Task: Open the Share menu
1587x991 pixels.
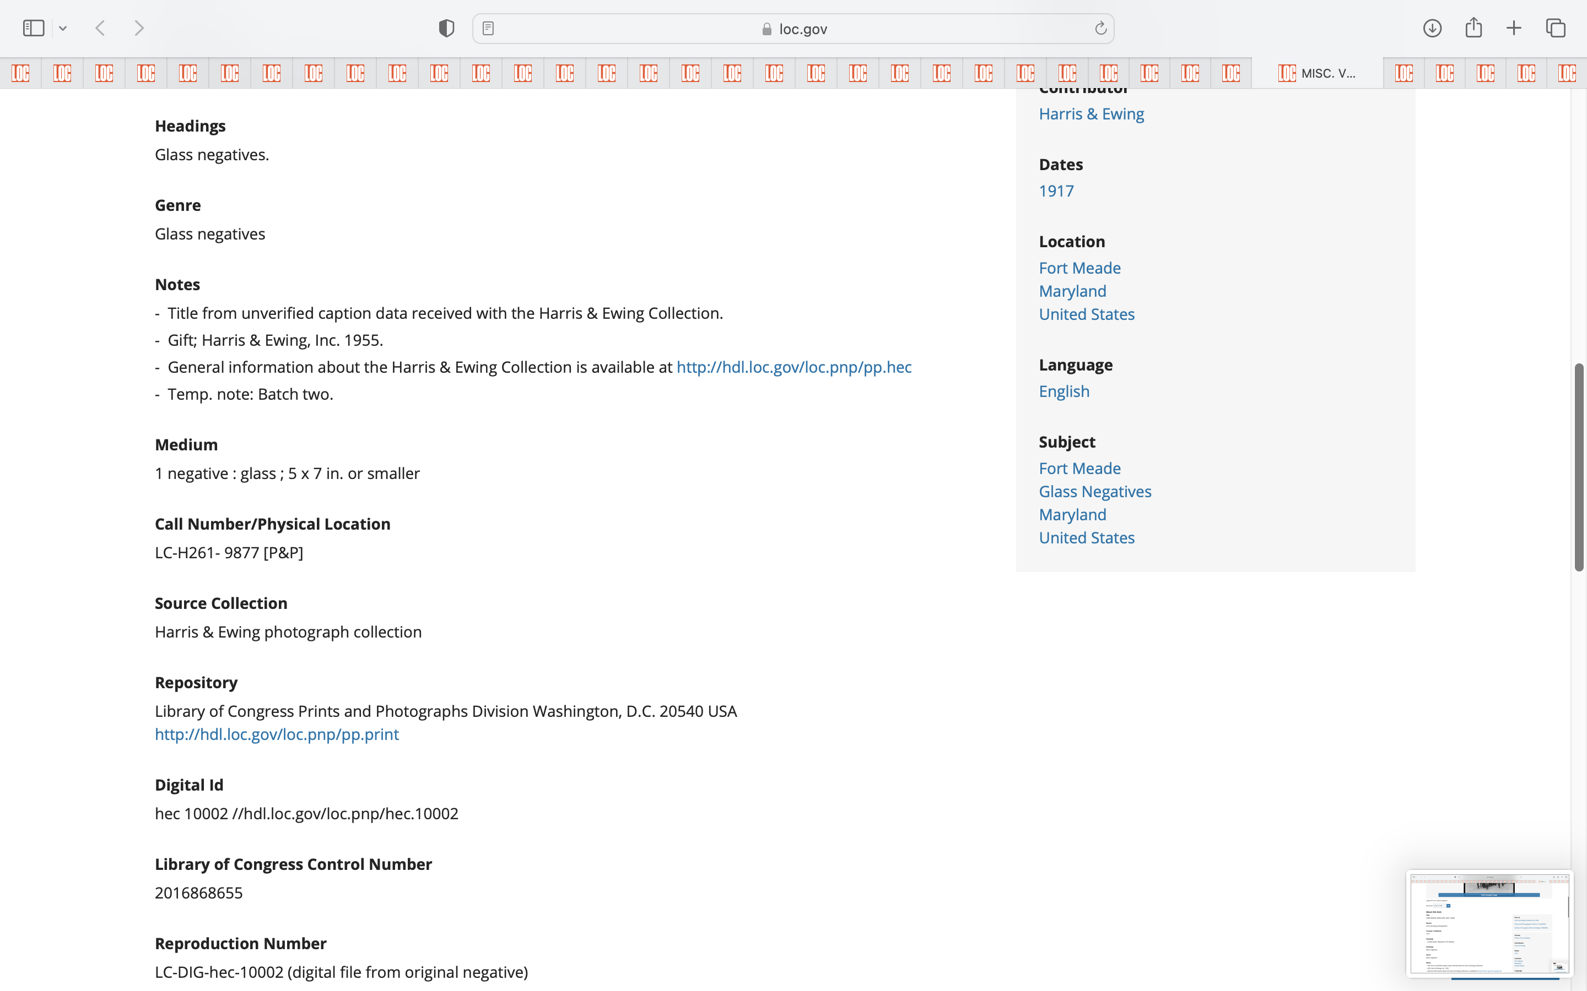Action: click(x=1473, y=28)
